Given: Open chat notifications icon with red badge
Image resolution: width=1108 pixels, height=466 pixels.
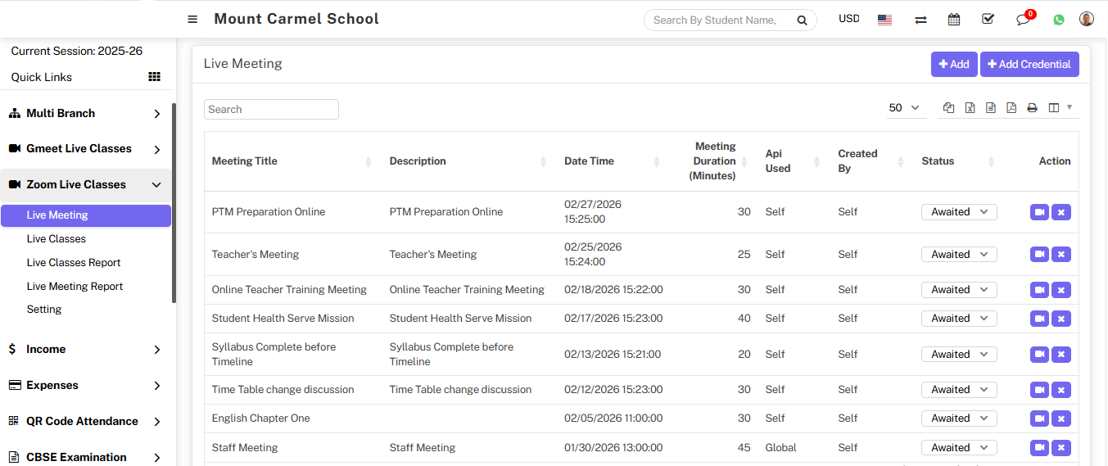Looking at the screenshot, I should coord(1023,20).
